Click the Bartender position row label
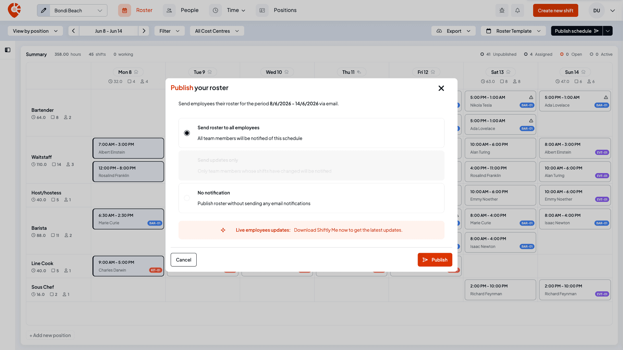Viewport: 623px width, 350px height. pos(43,110)
